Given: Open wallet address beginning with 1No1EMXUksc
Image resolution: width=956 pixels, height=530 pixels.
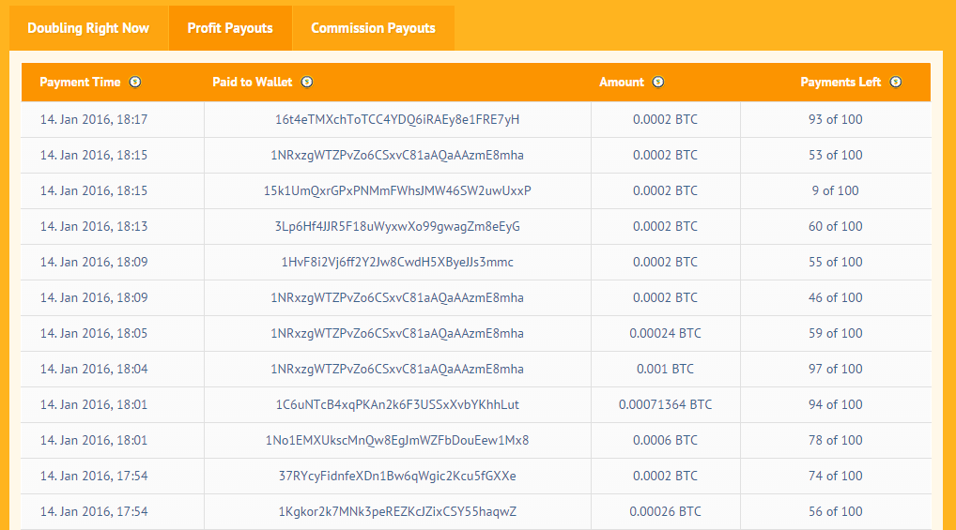Looking at the screenshot, I should [x=397, y=441].
